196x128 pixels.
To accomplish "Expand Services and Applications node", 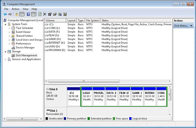I will pos(5,60).
